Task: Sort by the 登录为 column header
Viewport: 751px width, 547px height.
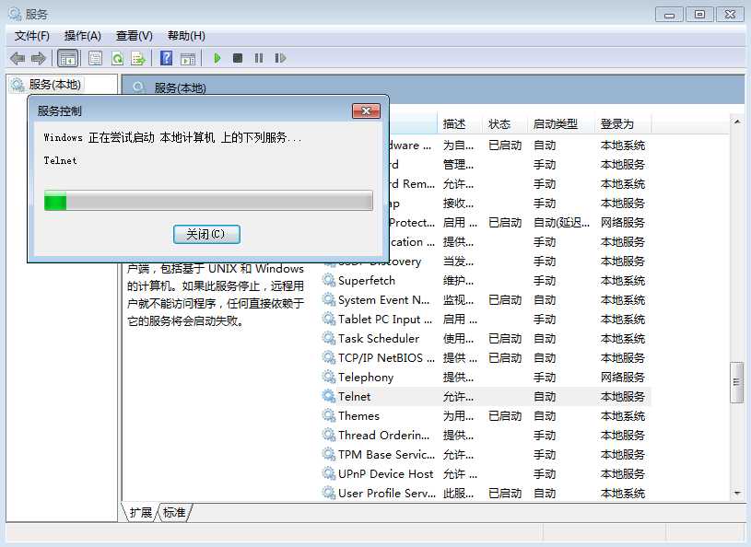Action: [623, 124]
